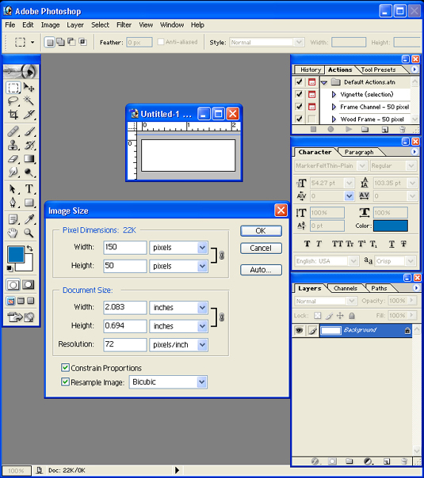424x478 pixels.
Task: Click background color swatch in toolbox
Action: pos(28,266)
